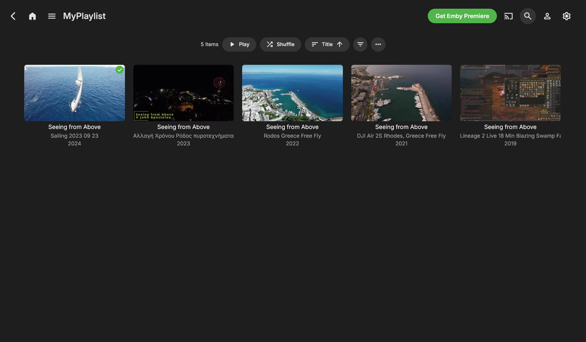Screen dimensions: 586x342
Task: Open the settings gear icon
Action: click(566, 16)
